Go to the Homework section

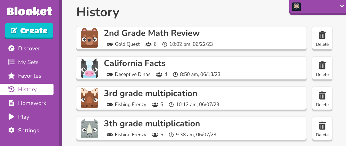[32, 103]
